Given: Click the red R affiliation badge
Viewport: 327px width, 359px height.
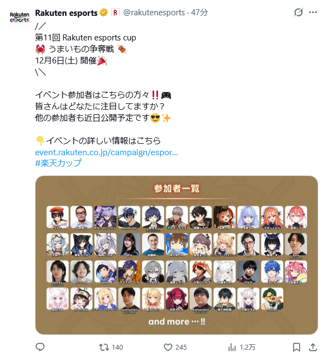Looking at the screenshot, I should pyautogui.click(x=115, y=13).
